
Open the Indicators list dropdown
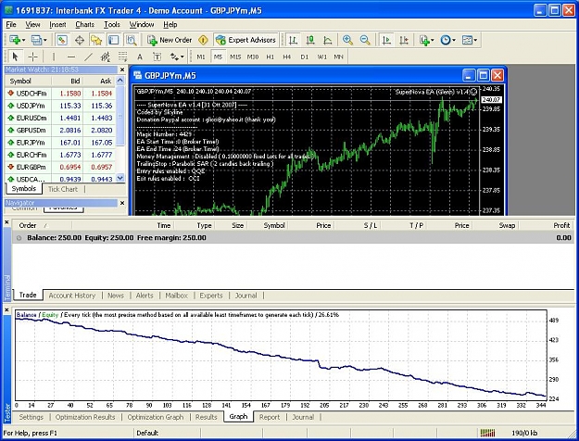point(426,40)
